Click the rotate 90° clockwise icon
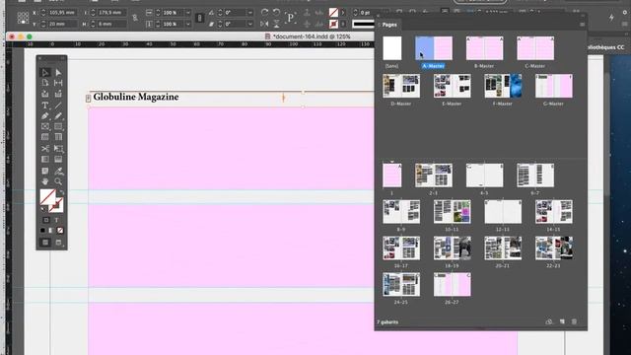631x355 pixels. pyautogui.click(x=264, y=13)
